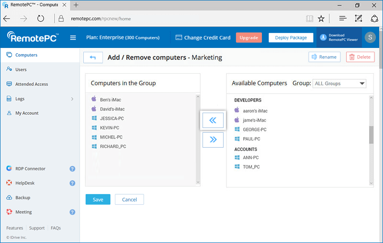Show help for Meeting
The image size is (383, 243).
coord(72,212)
